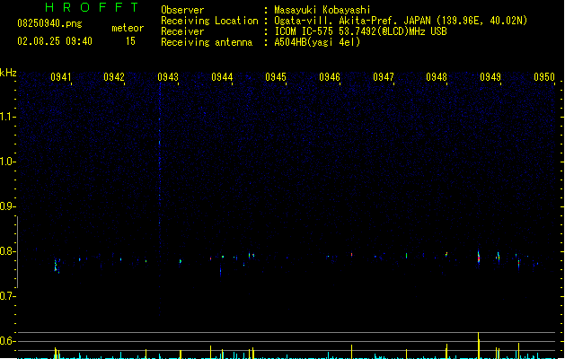The height and width of the screenshot is (359, 565).
Task: Click the 0.8 kHz axis label
Action: (7, 251)
